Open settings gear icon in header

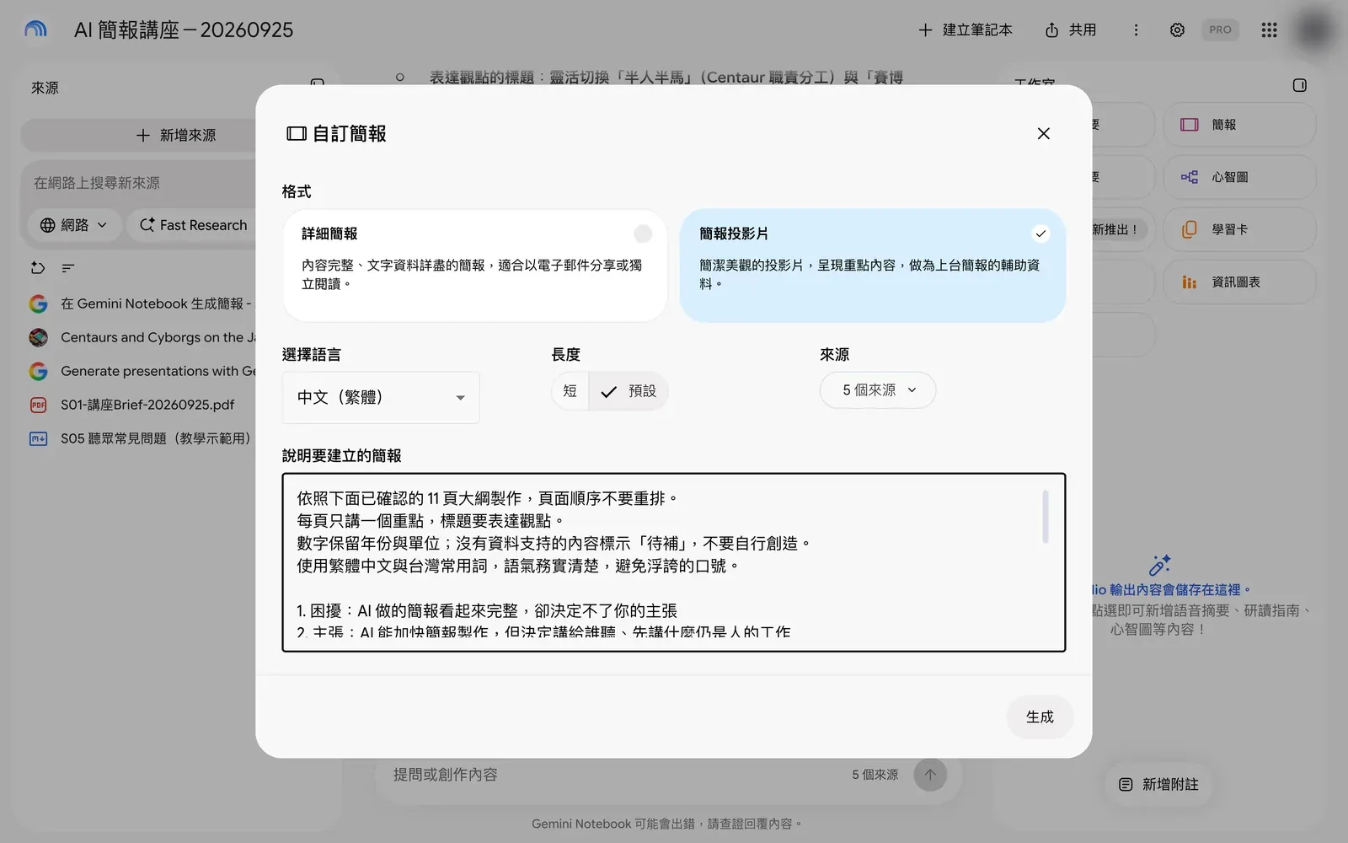point(1177,30)
